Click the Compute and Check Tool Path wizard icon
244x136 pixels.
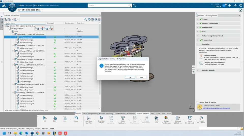[201, 64]
